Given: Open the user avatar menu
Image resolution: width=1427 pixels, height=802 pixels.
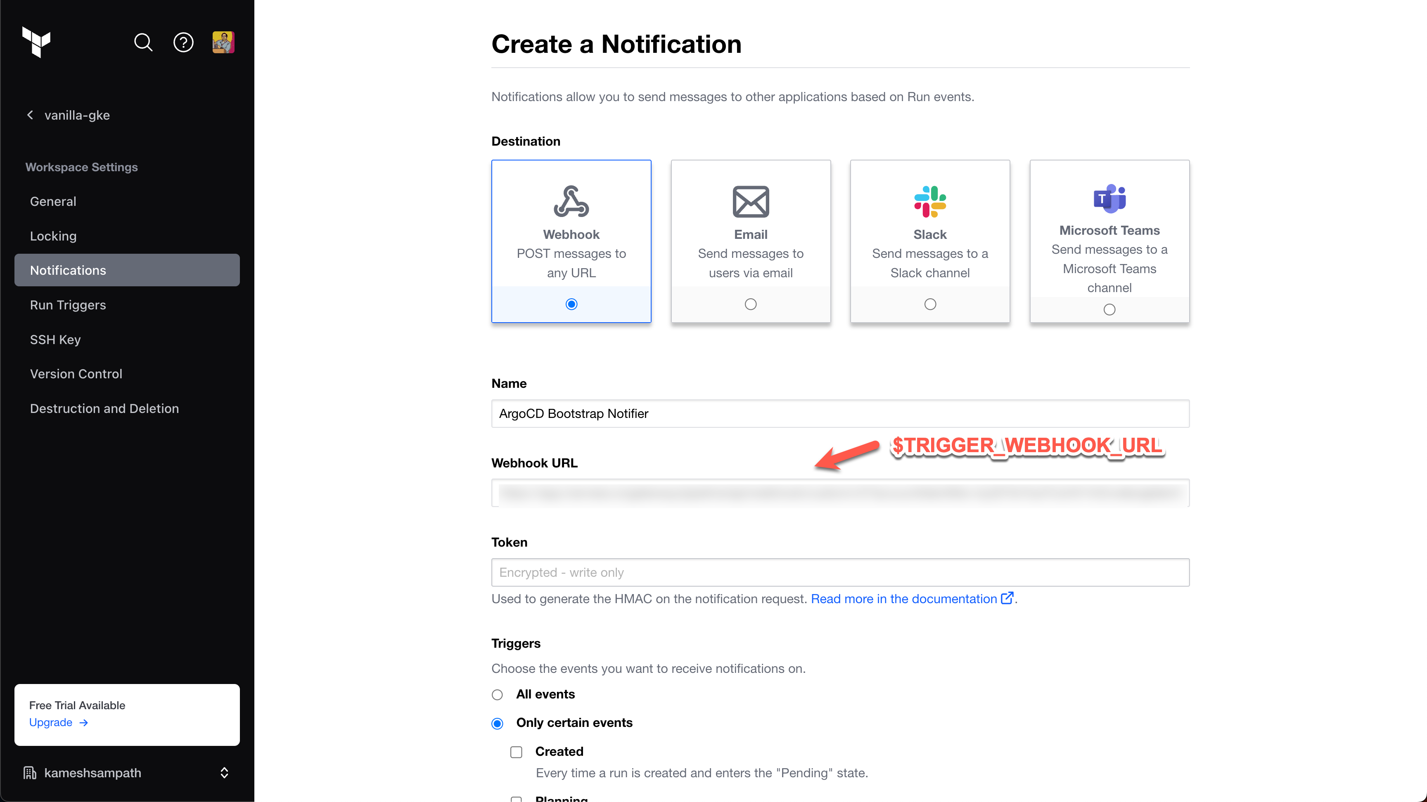Looking at the screenshot, I should [223, 42].
